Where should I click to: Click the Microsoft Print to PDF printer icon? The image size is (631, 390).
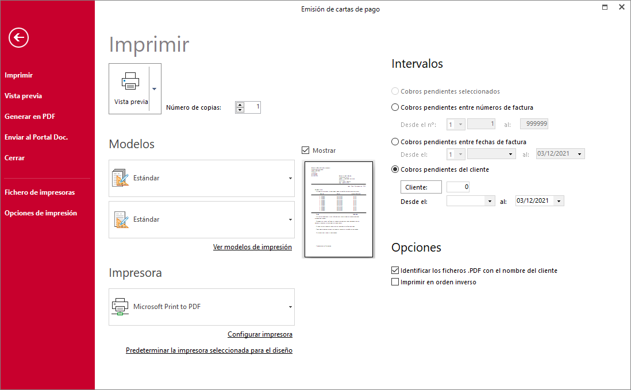coord(120,307)
